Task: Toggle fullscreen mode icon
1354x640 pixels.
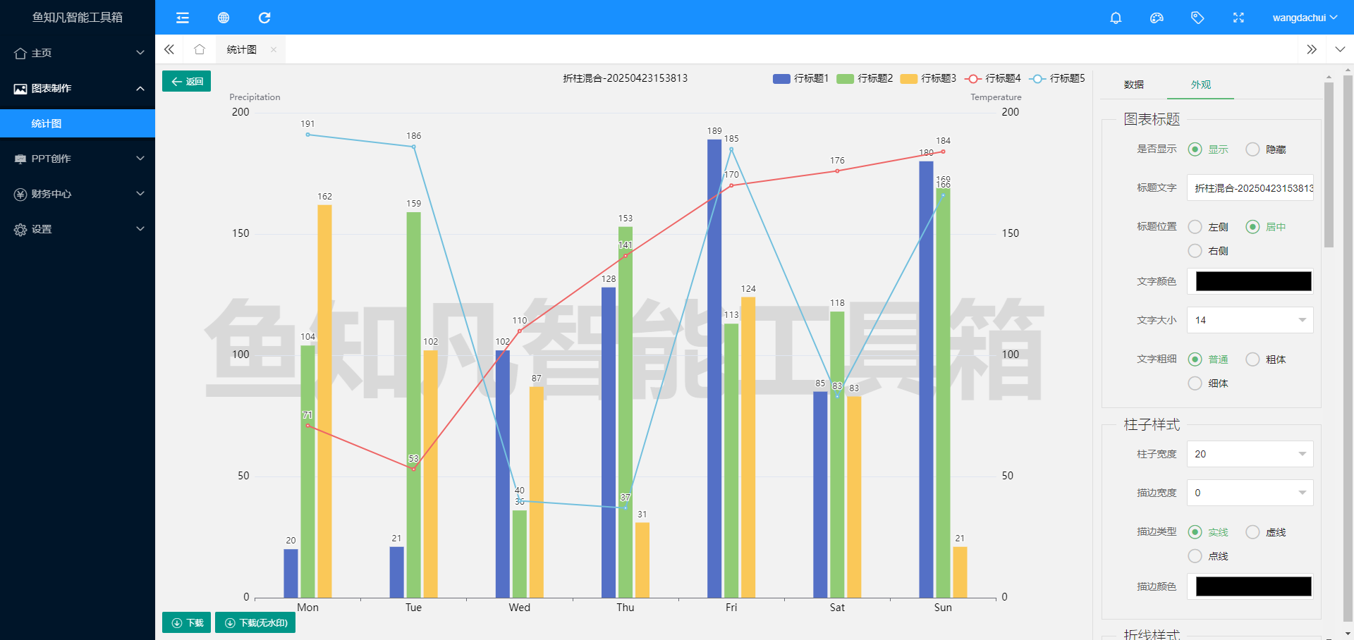Action: [1238, 18]
